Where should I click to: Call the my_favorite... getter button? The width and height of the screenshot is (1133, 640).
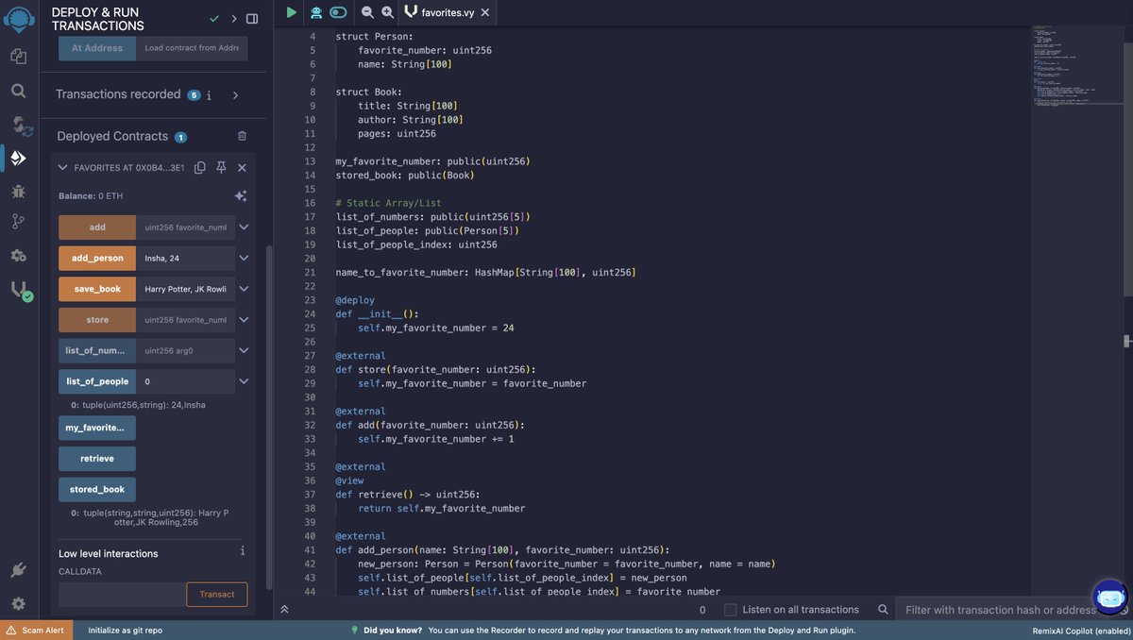(97, 428)
